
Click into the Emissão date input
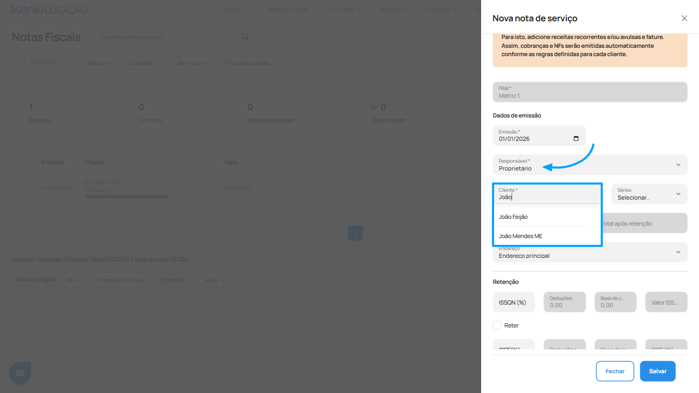click(539, 136)
